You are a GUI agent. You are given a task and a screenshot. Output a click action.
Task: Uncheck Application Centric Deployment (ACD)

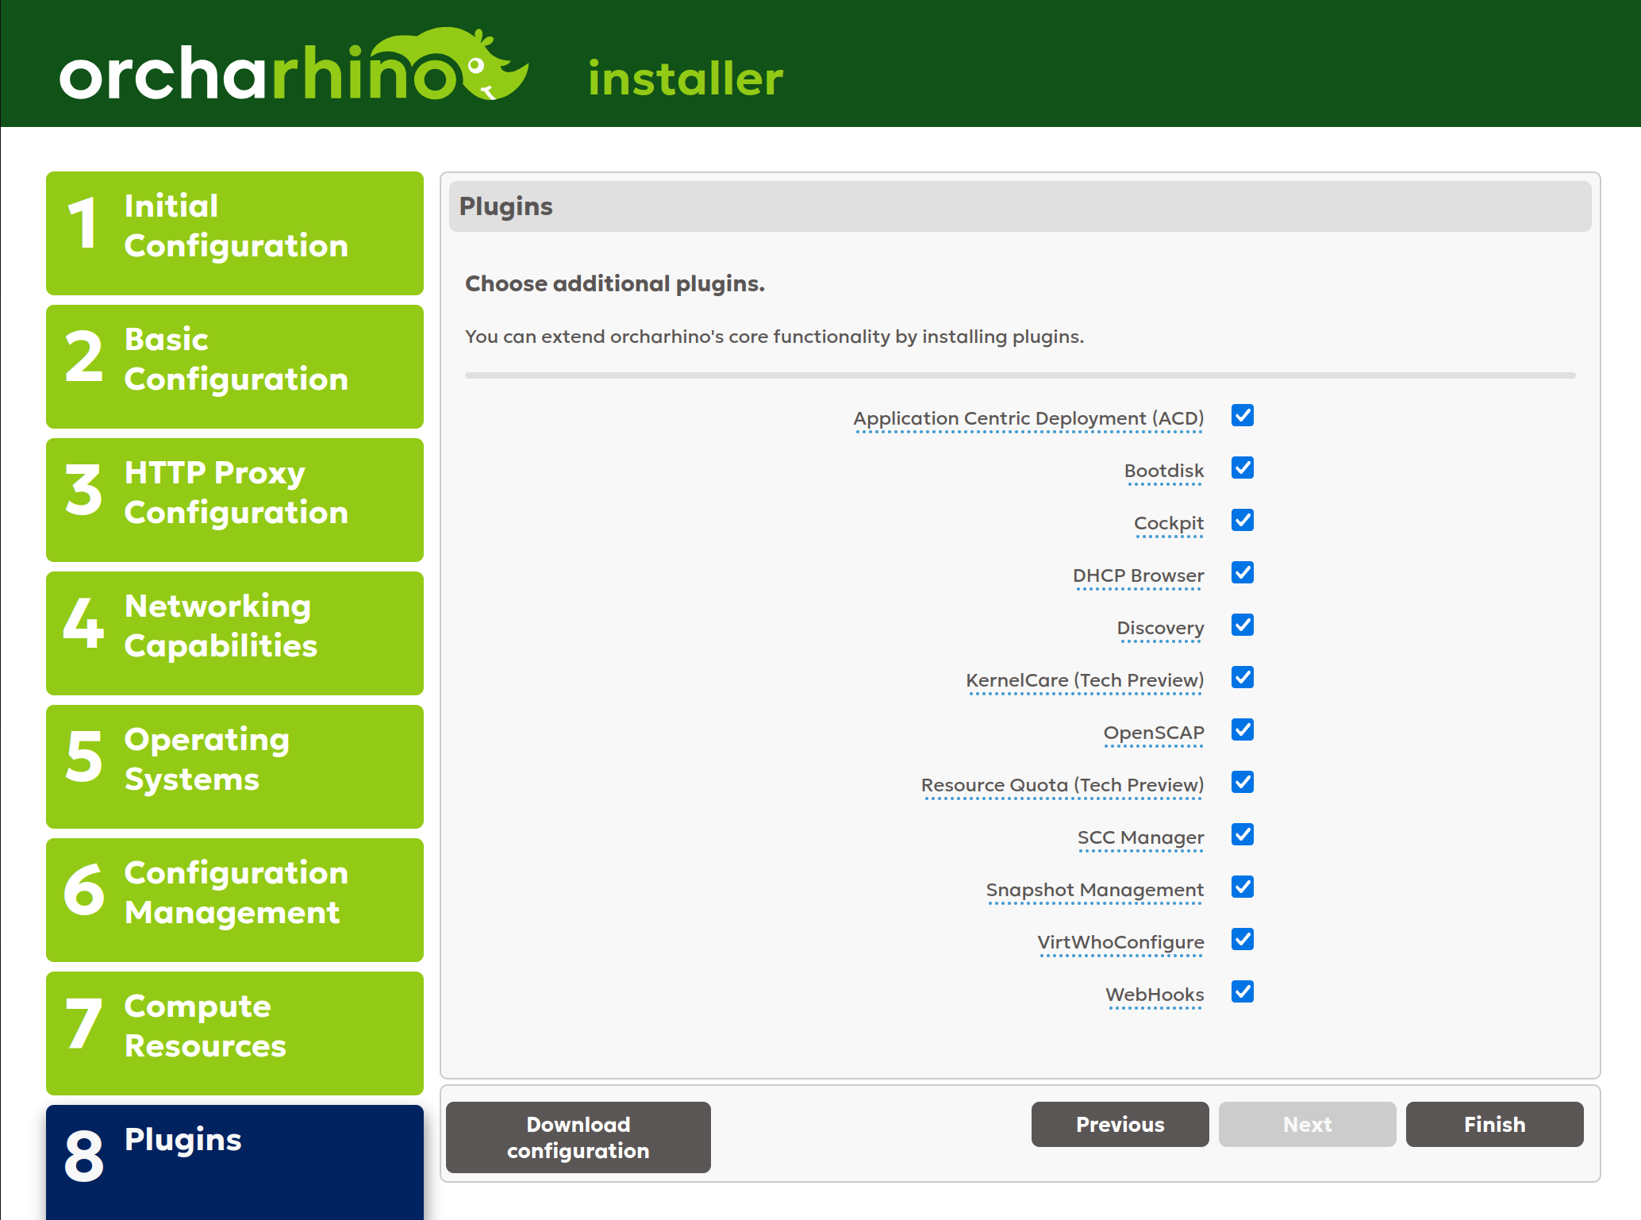pyautogui.click(x=1242, y=416)
